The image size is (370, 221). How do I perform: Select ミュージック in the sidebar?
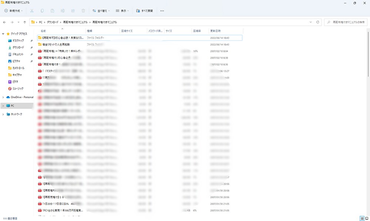[18, 88]
